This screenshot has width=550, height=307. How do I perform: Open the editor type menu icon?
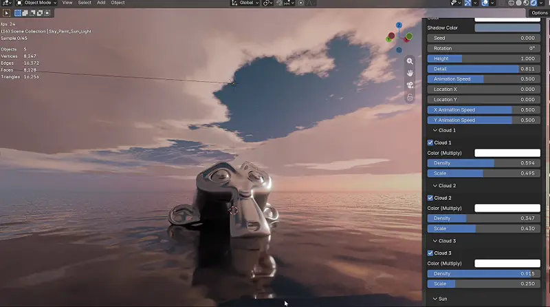point(6,3)
